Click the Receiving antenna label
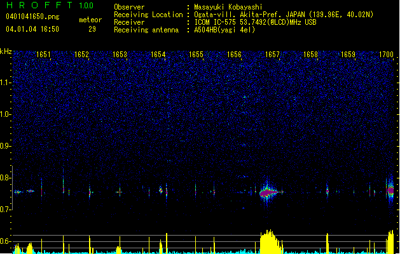 146,30
